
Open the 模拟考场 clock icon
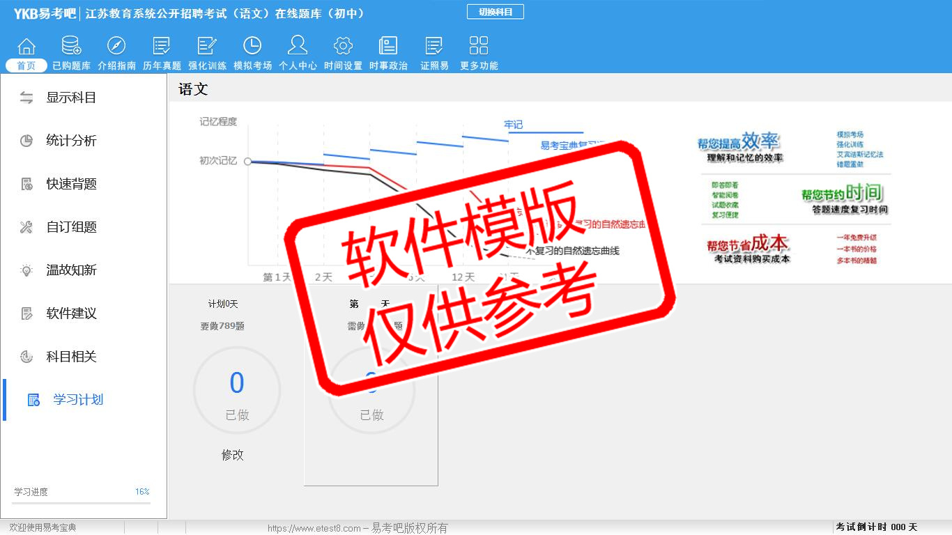(x=252, y=46)
